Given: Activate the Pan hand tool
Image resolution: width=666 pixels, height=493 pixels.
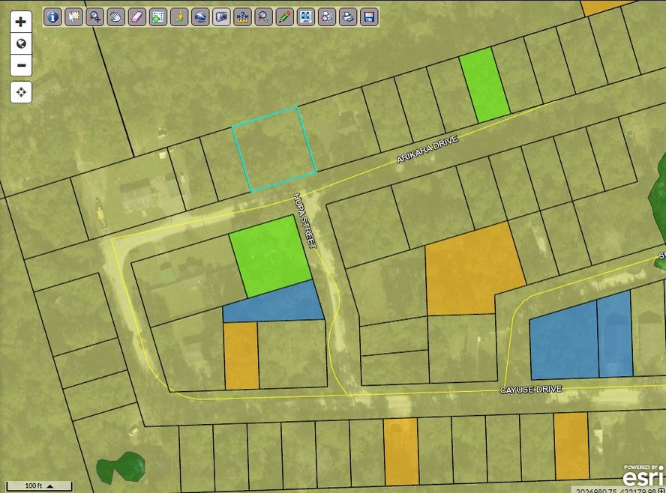Looking at the screenshot, I should coord(115,16).
